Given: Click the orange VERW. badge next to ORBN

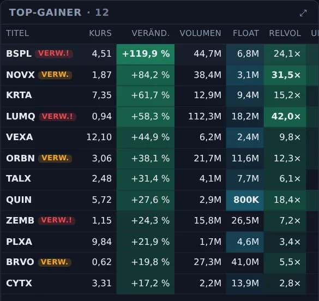Looking at the screenshot, I should (55, 158).
